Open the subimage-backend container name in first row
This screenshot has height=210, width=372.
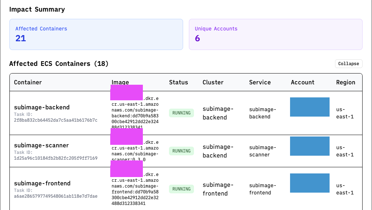click(x=42, y=107)
